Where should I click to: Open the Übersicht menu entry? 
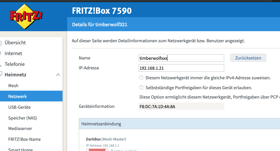[x=15, y=43]
